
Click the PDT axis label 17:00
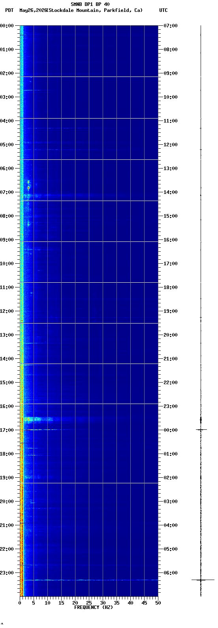tap(7, 430)
